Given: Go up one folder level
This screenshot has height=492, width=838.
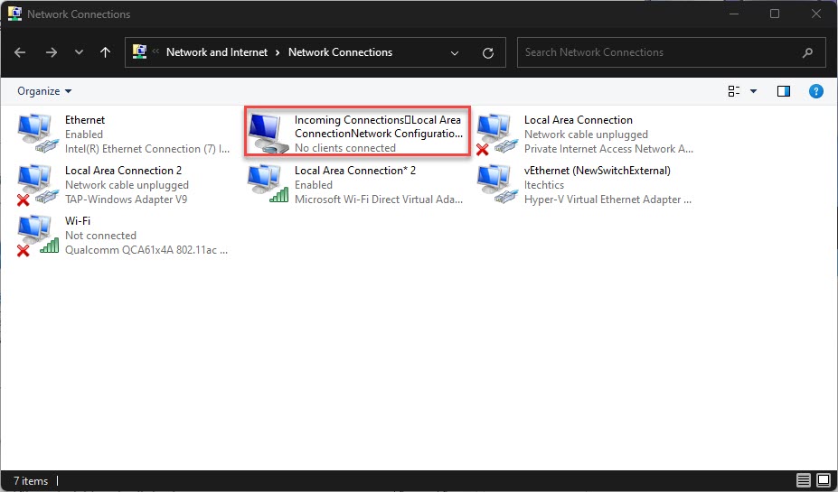Looking at the screenshot, I should [105, 52].
